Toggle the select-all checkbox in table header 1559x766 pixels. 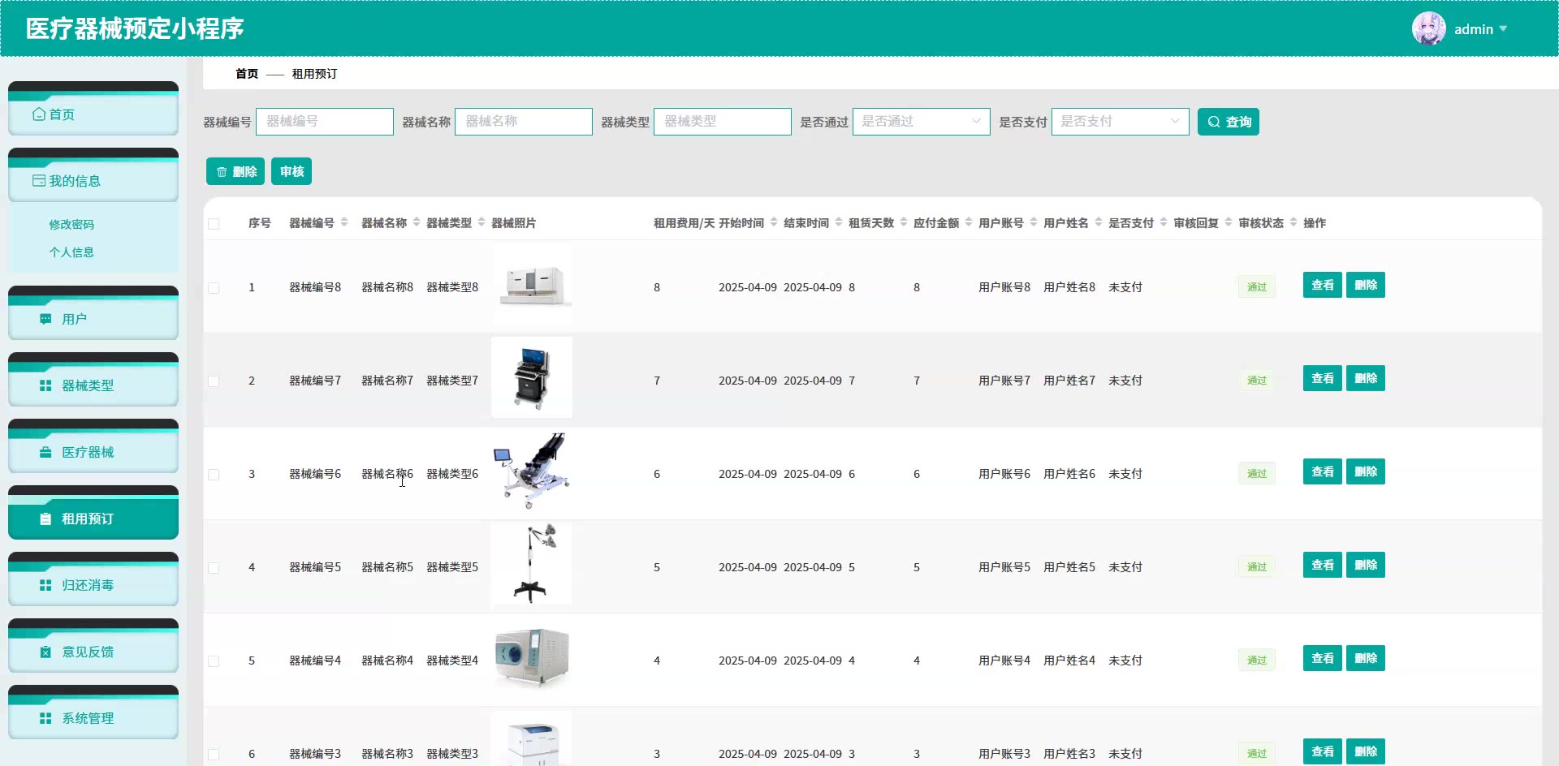[214, 224]
